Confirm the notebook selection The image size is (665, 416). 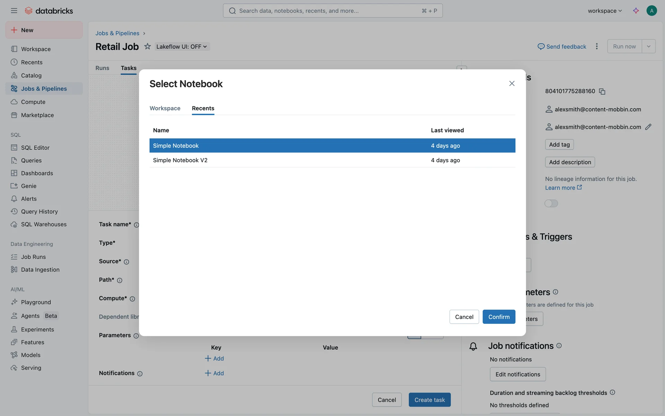click(x=498, y=317)
